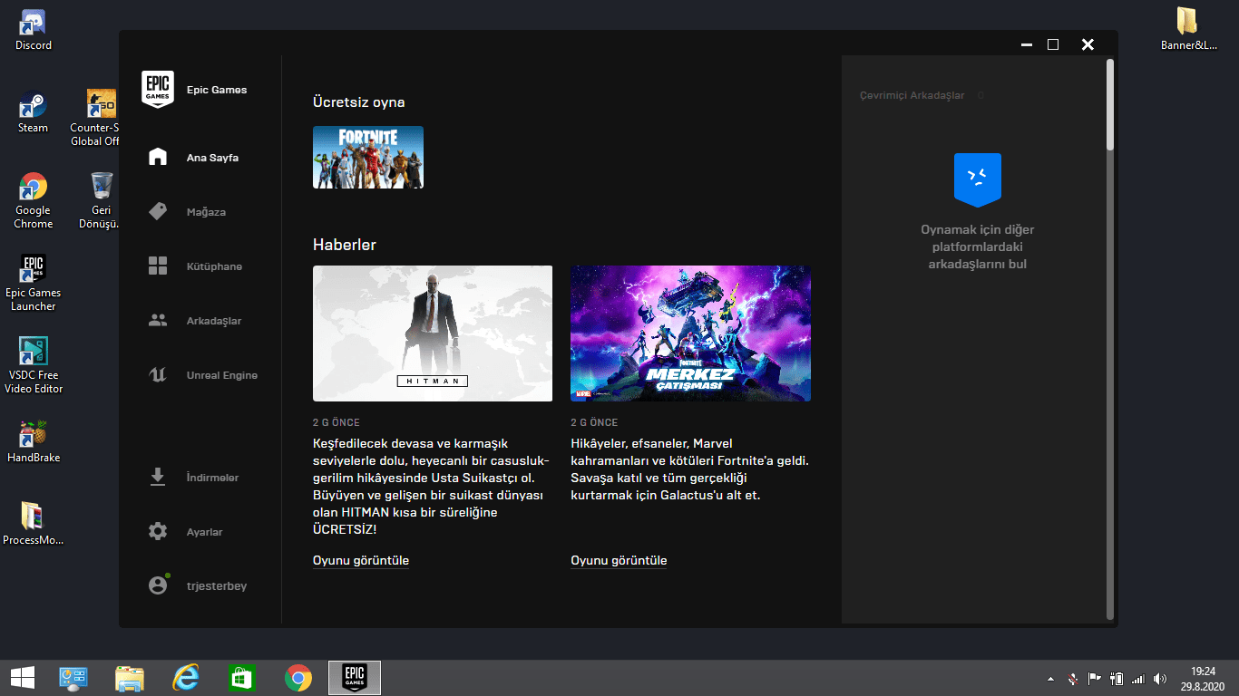Open the Store from the taskbar
This screenshot has height=696, width=1239.
pos(242,677)
